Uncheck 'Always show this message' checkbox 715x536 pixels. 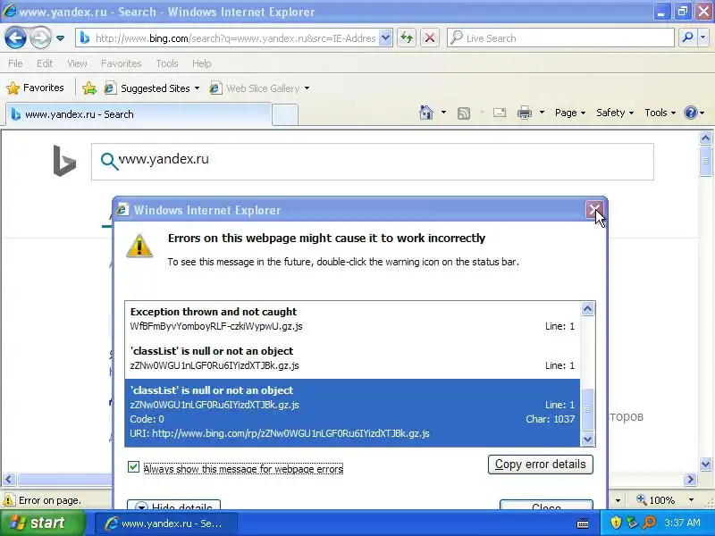click(x=133, y=466)
